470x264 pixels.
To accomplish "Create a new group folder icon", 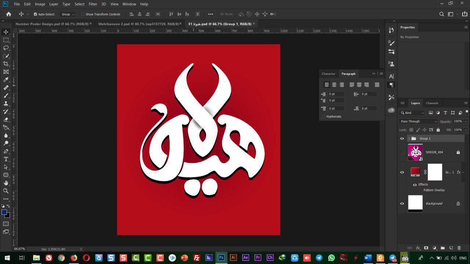I will click(442, 248).
